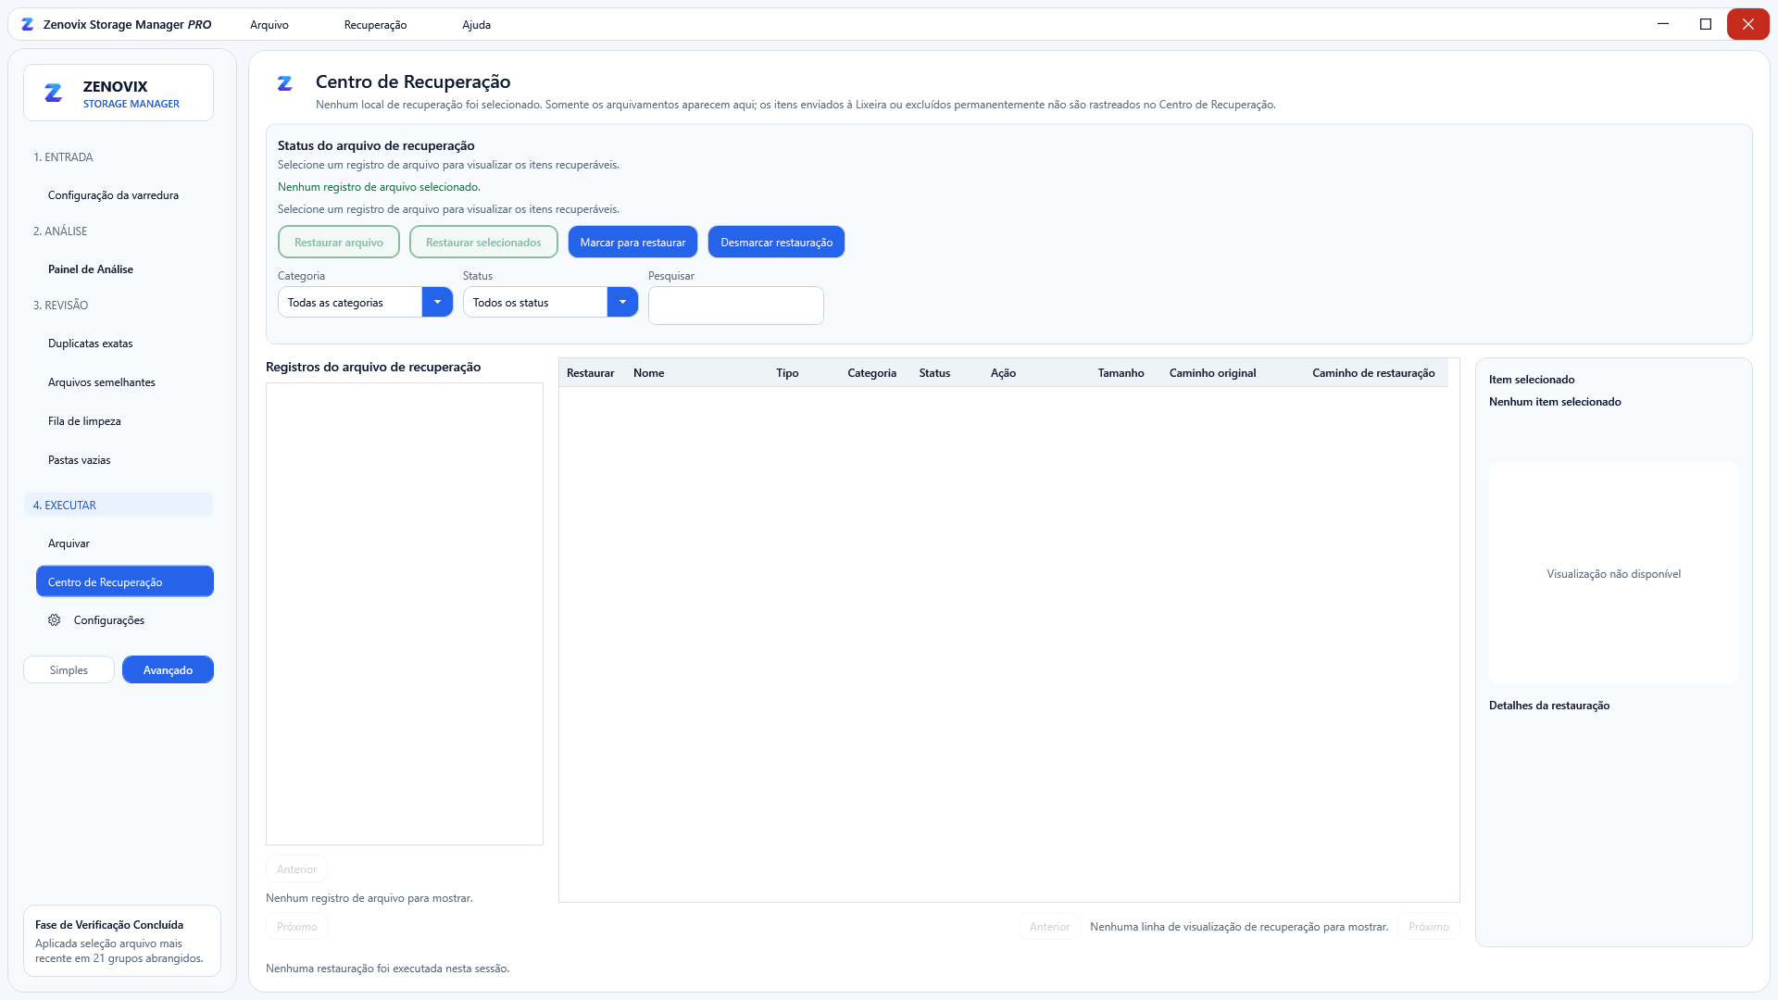Expand the Categoria dropdown arrow

tap(437, 303)
